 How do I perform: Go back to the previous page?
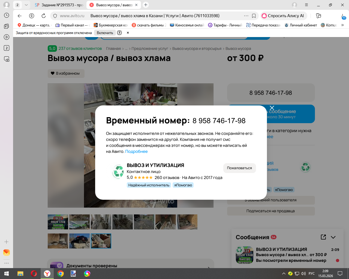pyautogui.click(x=20, y=16)
